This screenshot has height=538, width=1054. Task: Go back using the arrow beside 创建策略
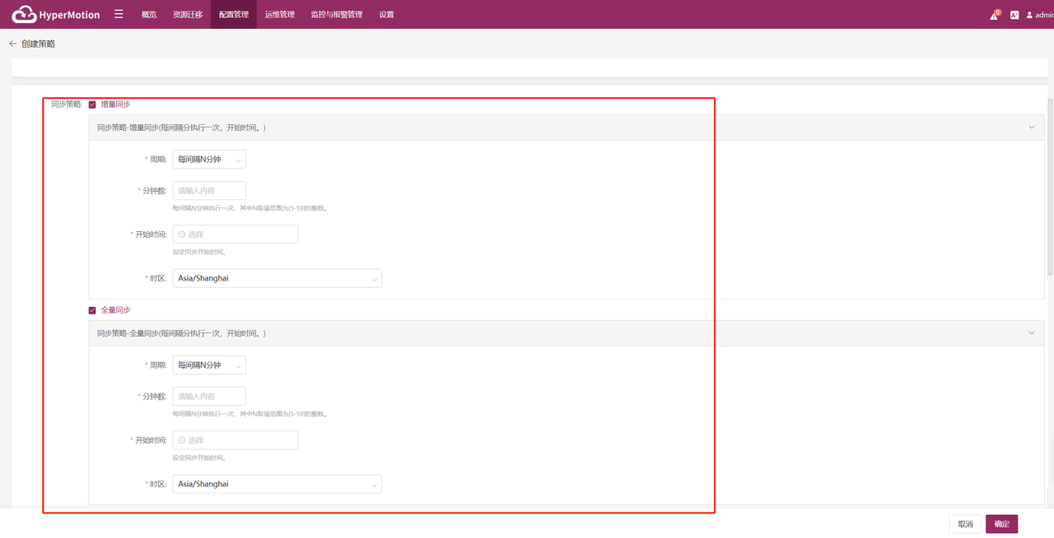point(12,44)
